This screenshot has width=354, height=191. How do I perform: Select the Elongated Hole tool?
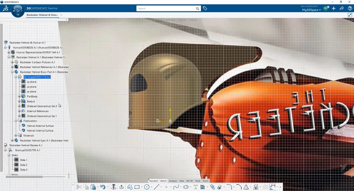click(186, 187)
